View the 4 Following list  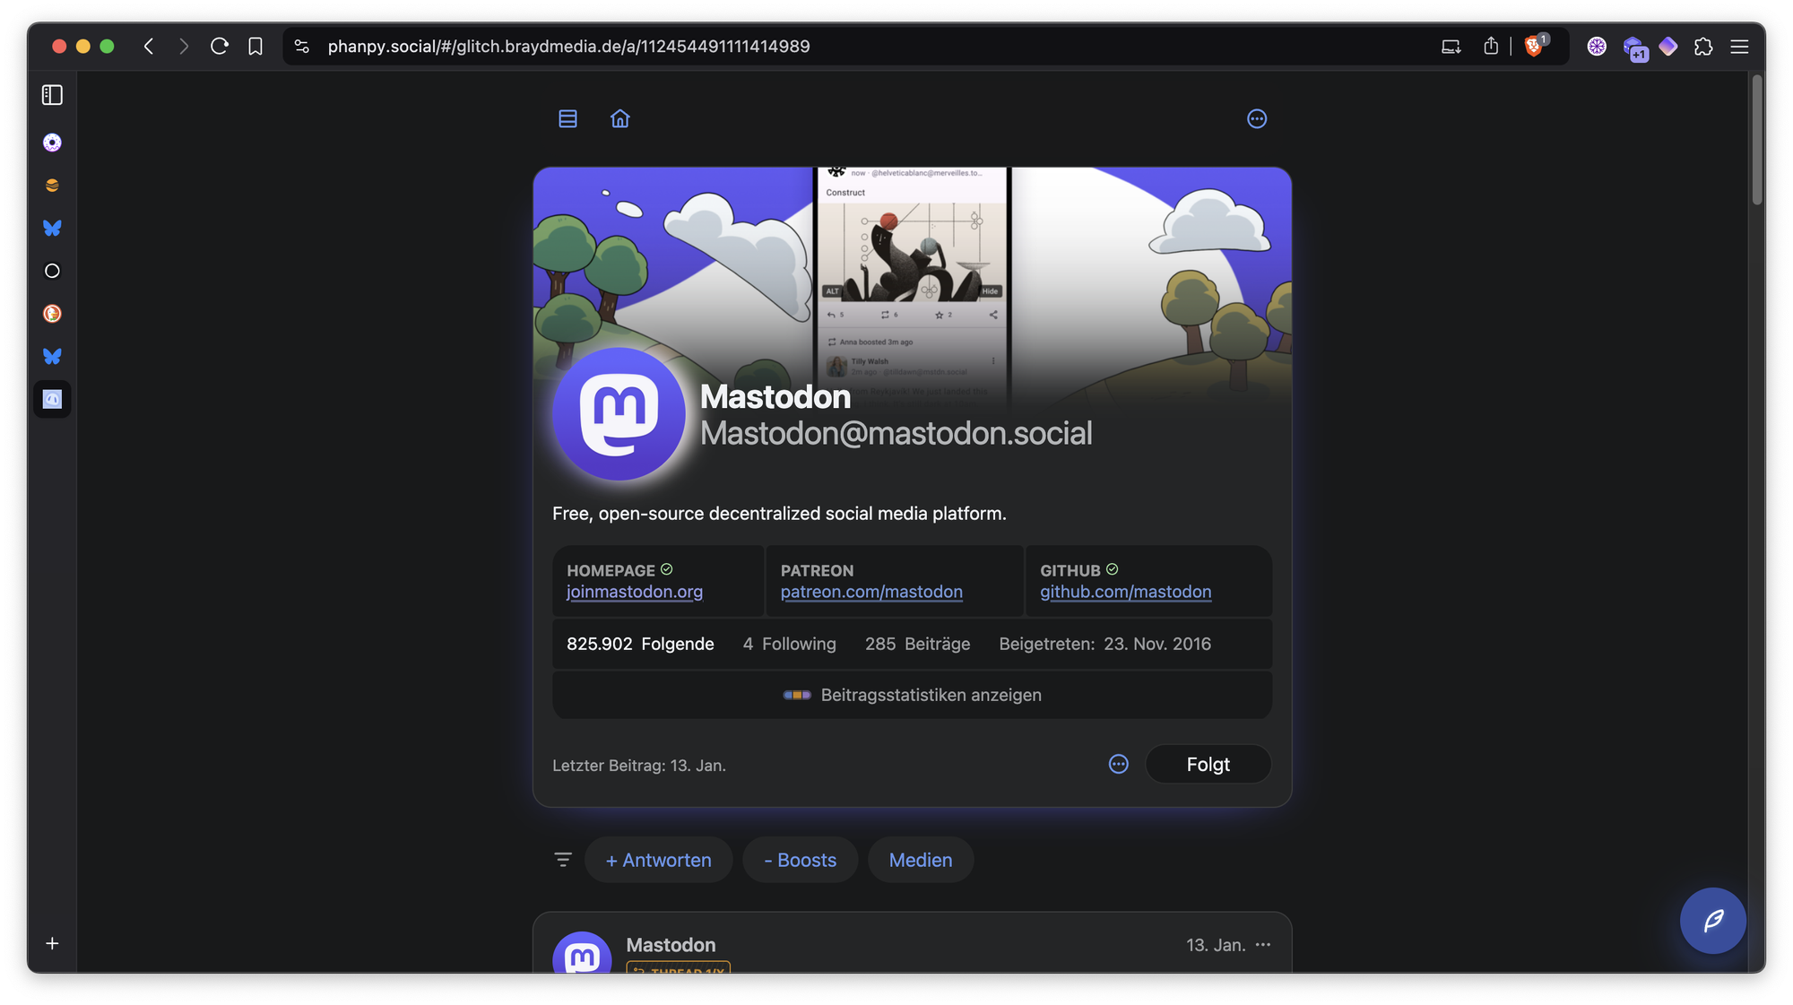click(x=789, y=644)
